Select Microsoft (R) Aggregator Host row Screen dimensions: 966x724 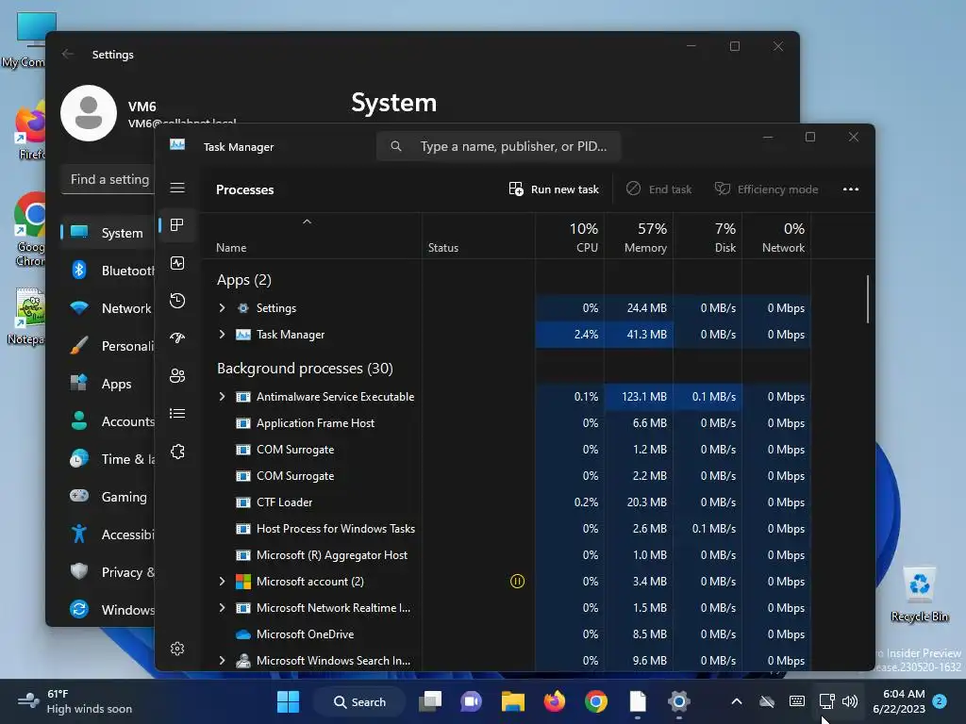507,555
